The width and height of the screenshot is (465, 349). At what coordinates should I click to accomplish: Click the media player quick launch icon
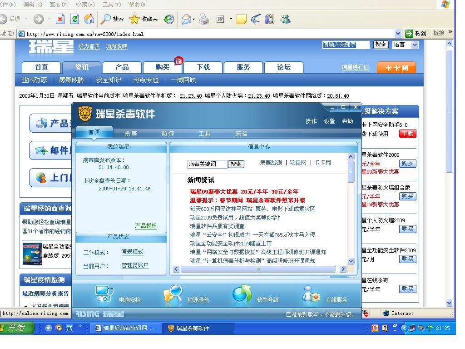coord(59,328)
